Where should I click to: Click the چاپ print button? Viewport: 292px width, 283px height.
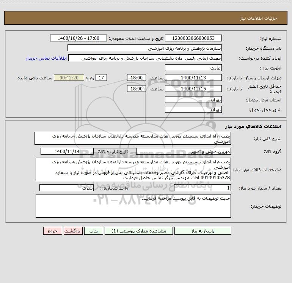click(x=94, y=231)
